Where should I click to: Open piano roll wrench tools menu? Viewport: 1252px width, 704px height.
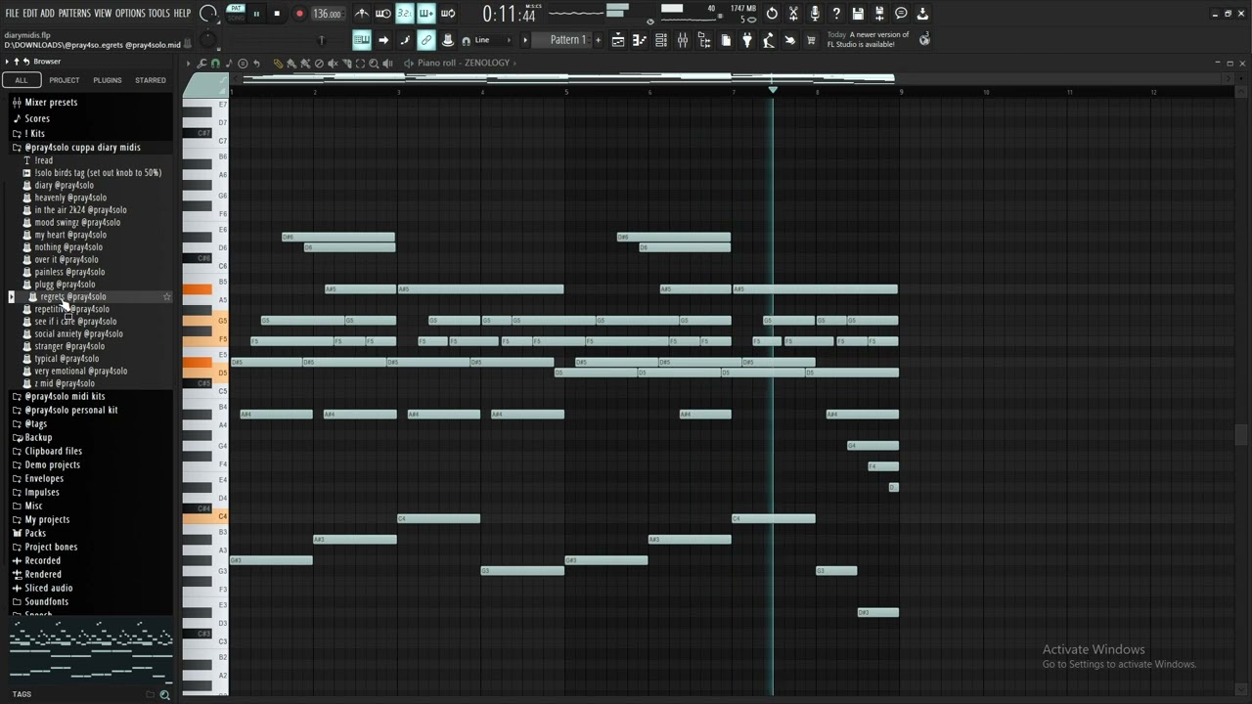click(201, 63)
